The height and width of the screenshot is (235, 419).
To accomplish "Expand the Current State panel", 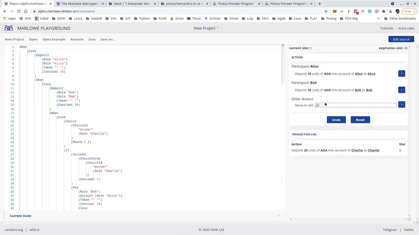I will [x=279, y=216].
